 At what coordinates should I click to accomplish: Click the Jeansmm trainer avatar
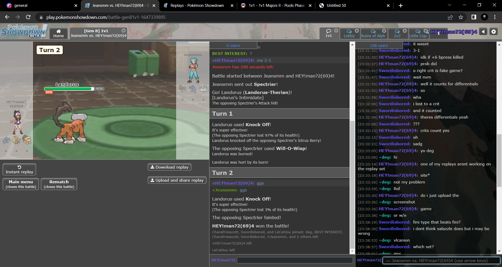194,70
